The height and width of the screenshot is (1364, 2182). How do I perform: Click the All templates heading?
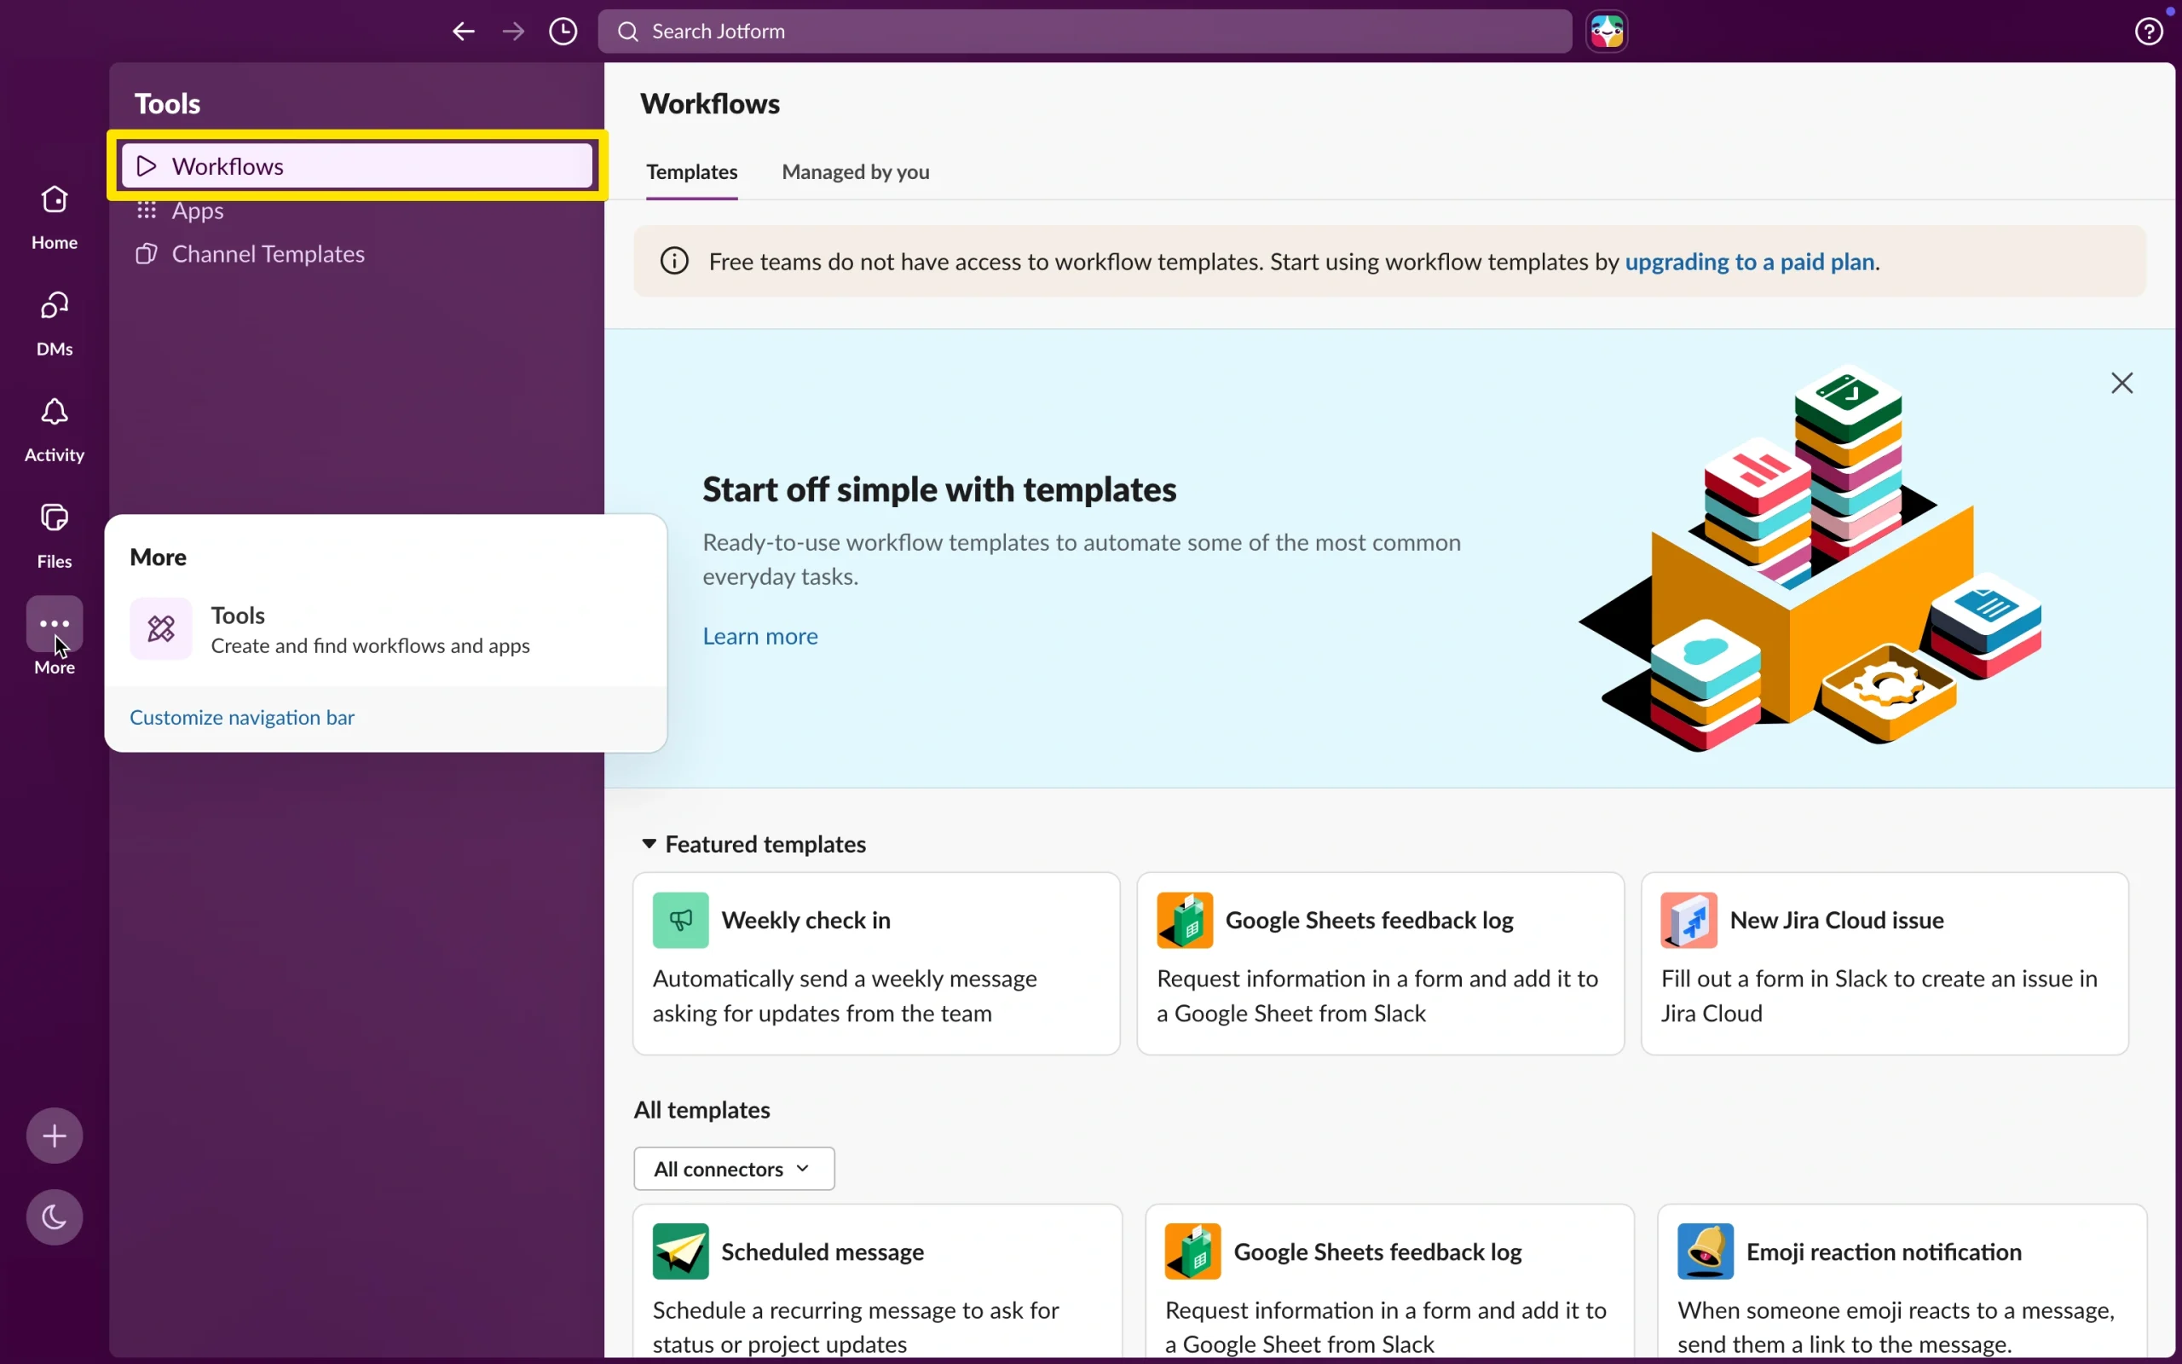[701, 1110]
